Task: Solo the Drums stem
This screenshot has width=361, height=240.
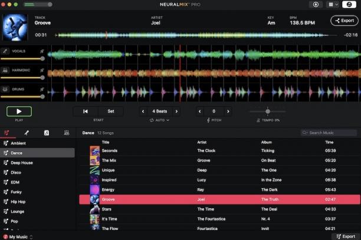Action: [x=42, y=89]
